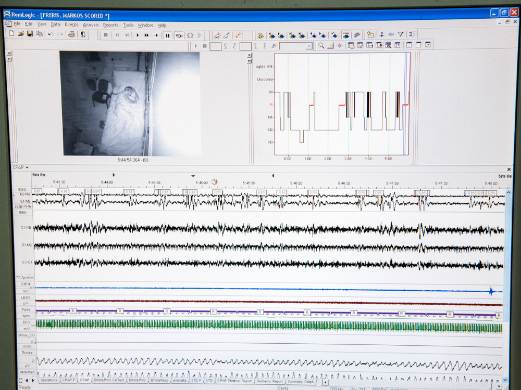This screenshot has height=390, width=521.
Task: Switch to the Operations tab
Action: [x=48, y=380]
